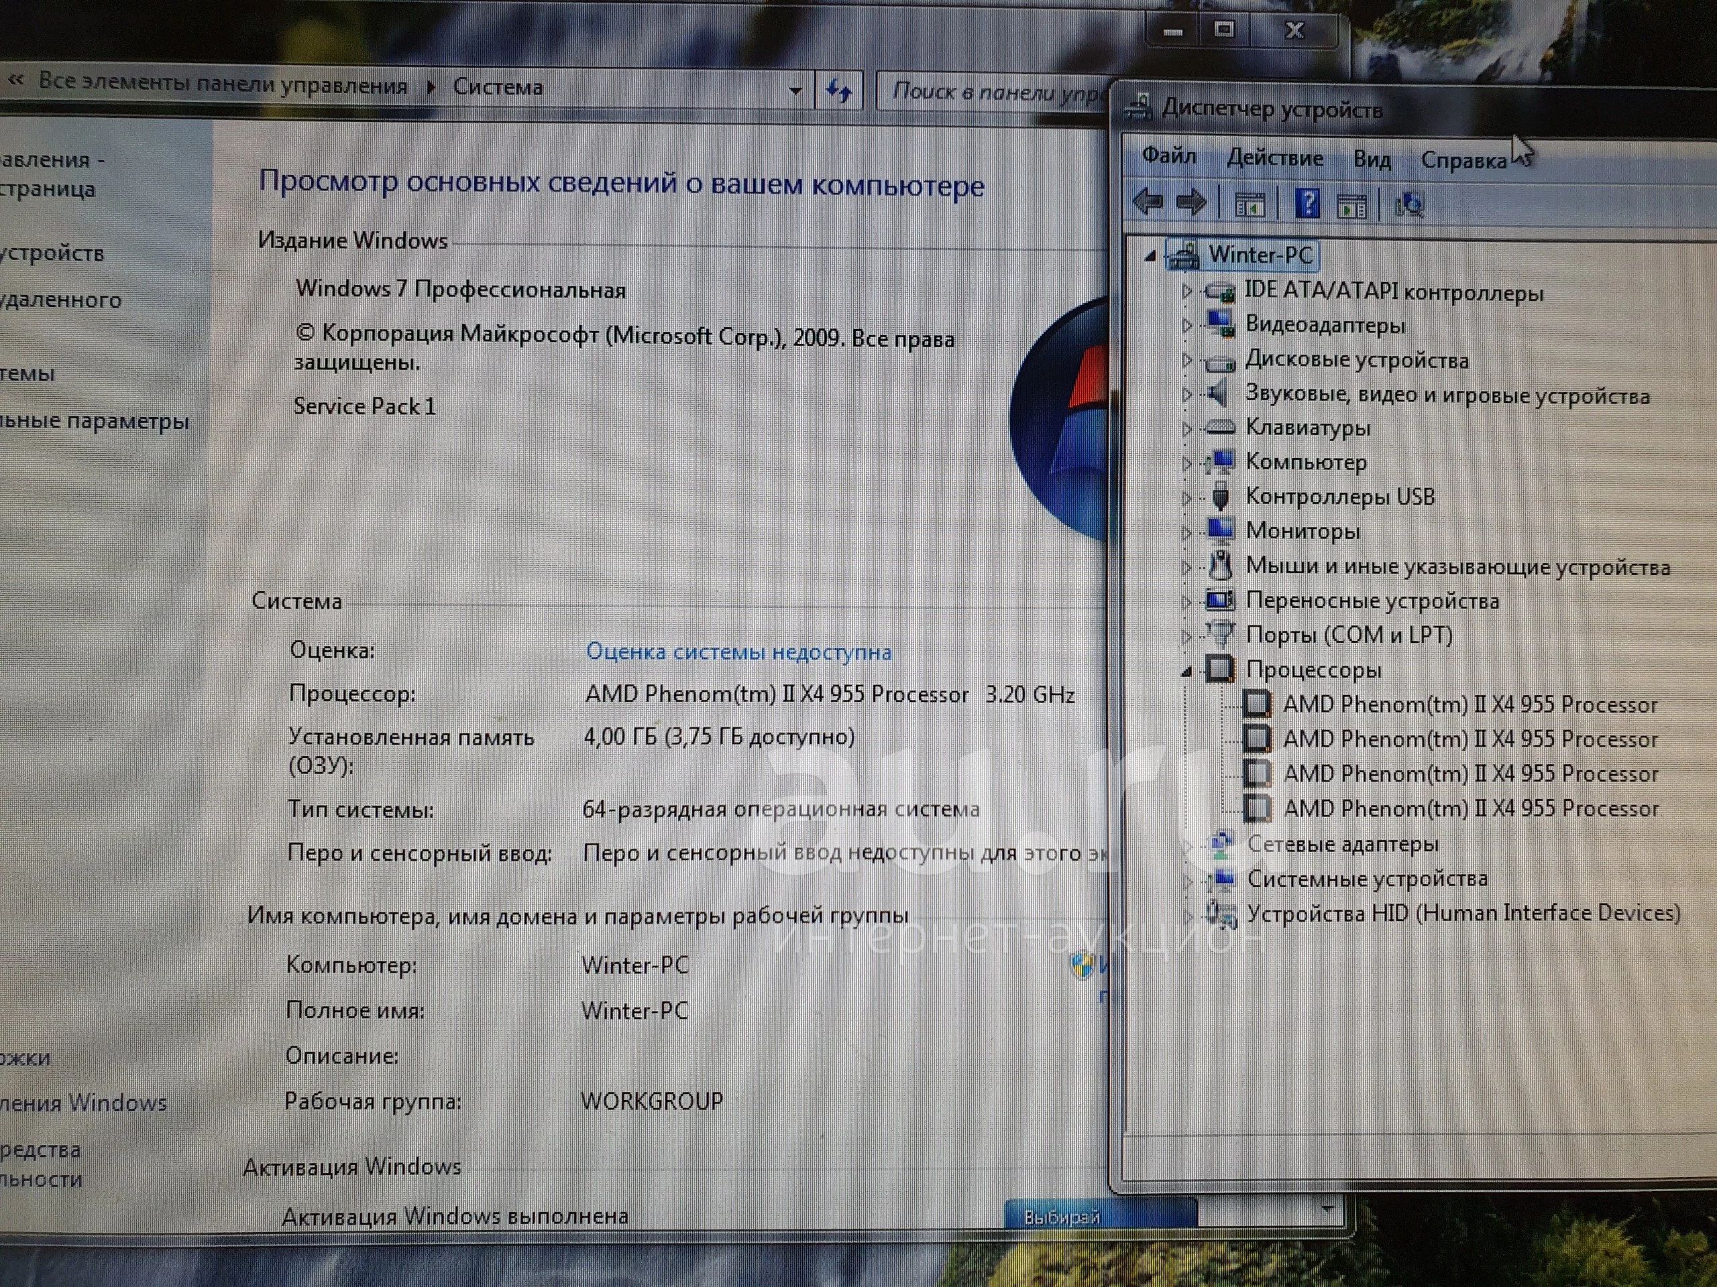Click the speaker icon of Звуковые устройства

(x=1219, y=393)
